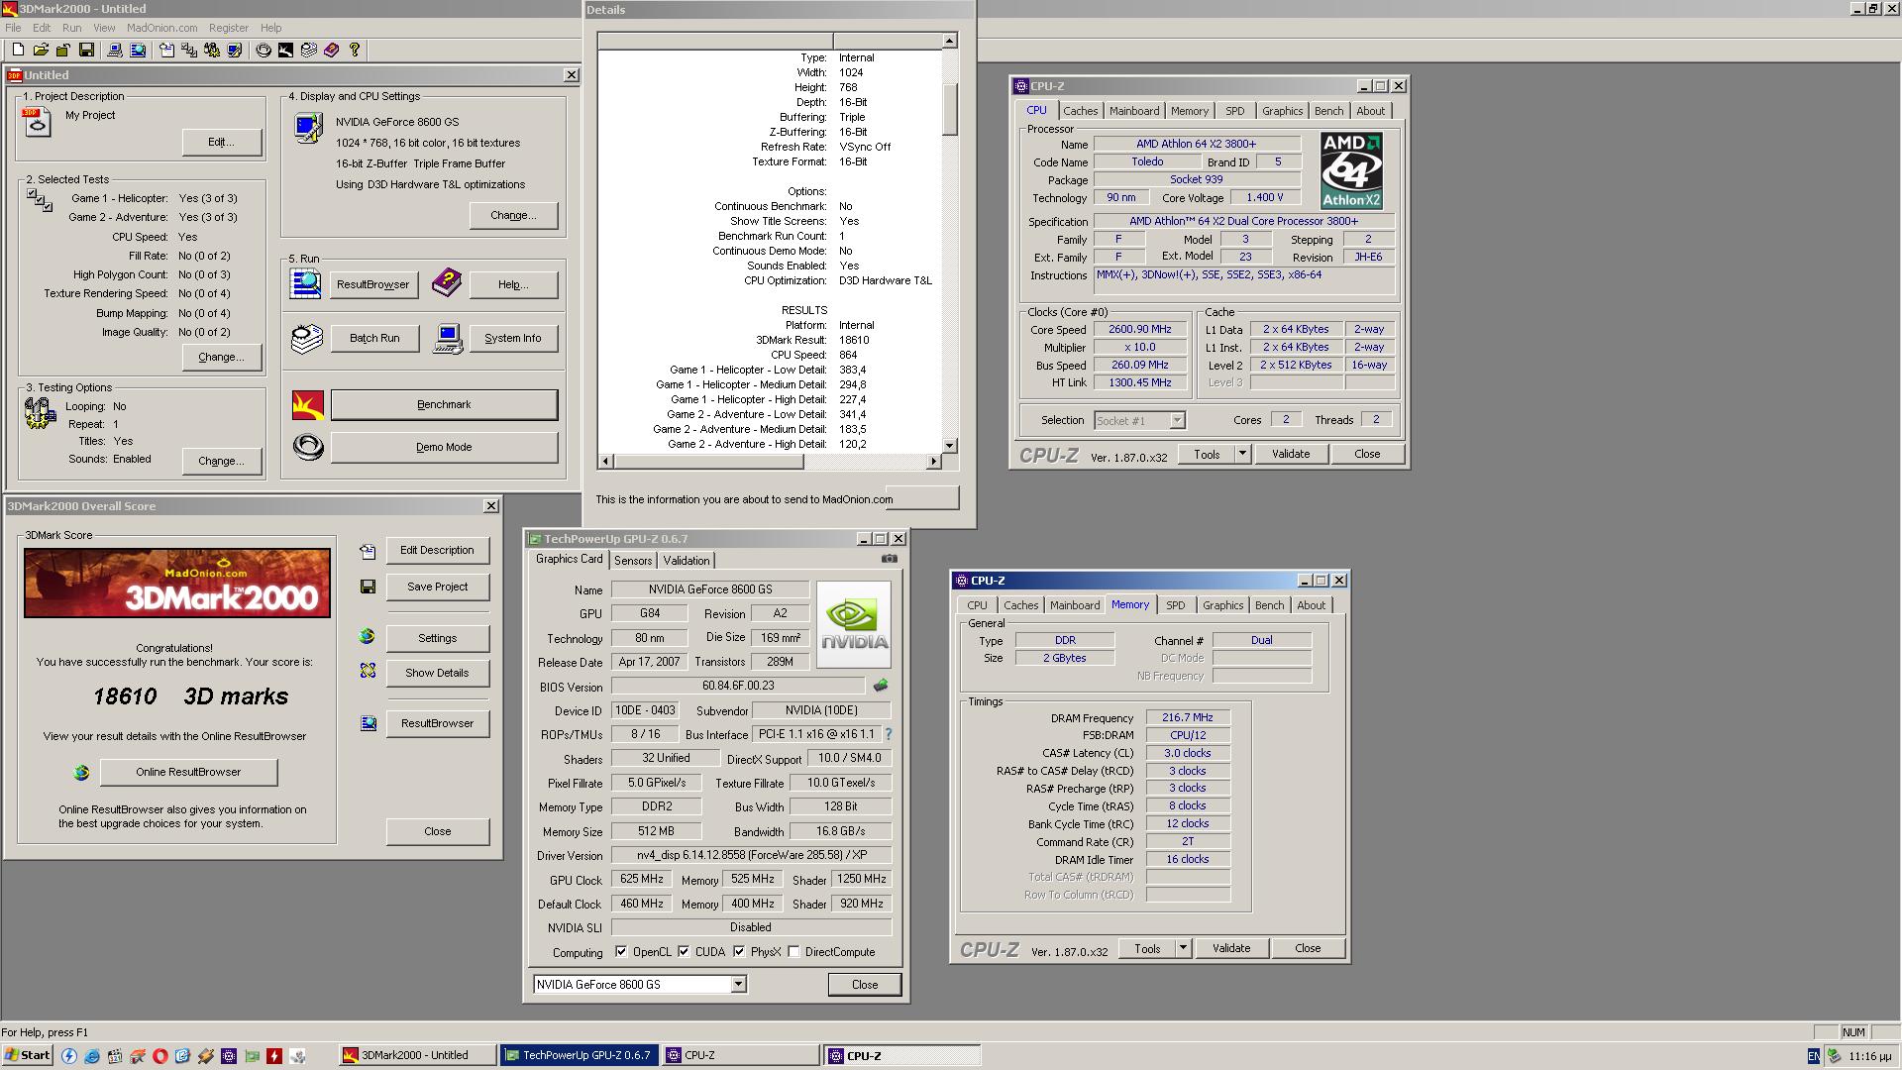
Task: Toggle the DirectCompute checkbox in GPU-Z
Action: [x=793, y=951]
